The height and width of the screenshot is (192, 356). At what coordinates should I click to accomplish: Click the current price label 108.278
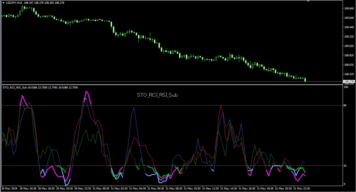point(348,81)
